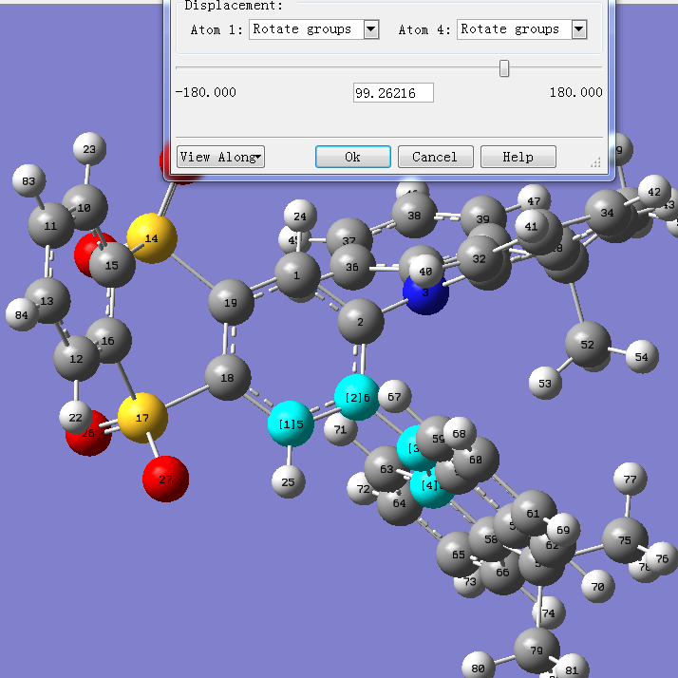Select carbon atom 36
The width and height of the screenshot is (678, 678).
pos(352,267)
